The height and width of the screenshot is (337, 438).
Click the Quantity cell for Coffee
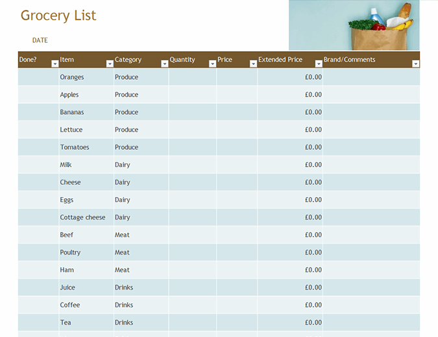click(x=193, y=305)
